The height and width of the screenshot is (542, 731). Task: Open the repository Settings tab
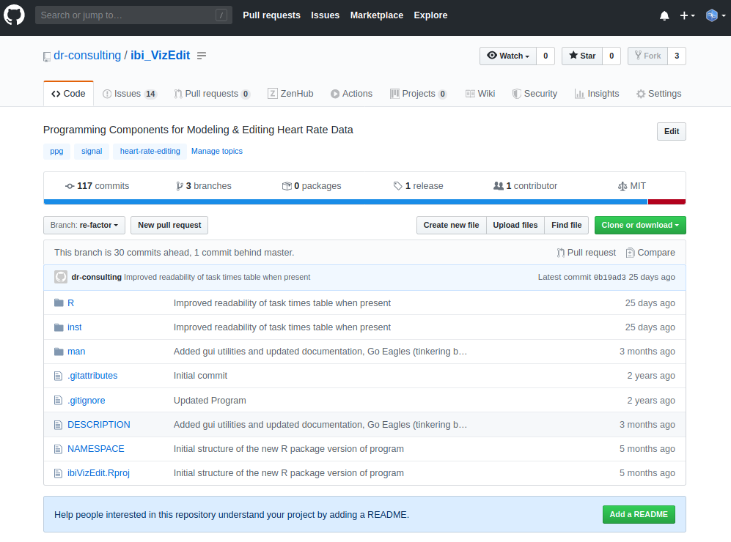[658, 94]
